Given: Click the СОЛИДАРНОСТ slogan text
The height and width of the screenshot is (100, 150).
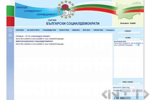Looking at the screenshot, I should [33, 11].
